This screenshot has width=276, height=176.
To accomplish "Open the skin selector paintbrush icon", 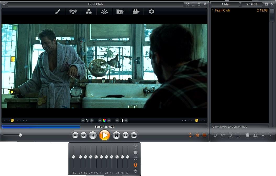I will tap(58, 11).
